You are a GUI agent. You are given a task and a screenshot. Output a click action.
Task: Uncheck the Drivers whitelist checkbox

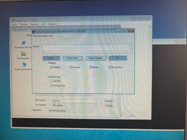pos(90,67)
